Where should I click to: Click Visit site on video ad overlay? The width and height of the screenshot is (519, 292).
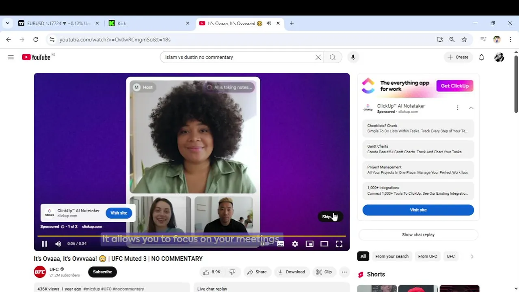click(x=119, y=213)
